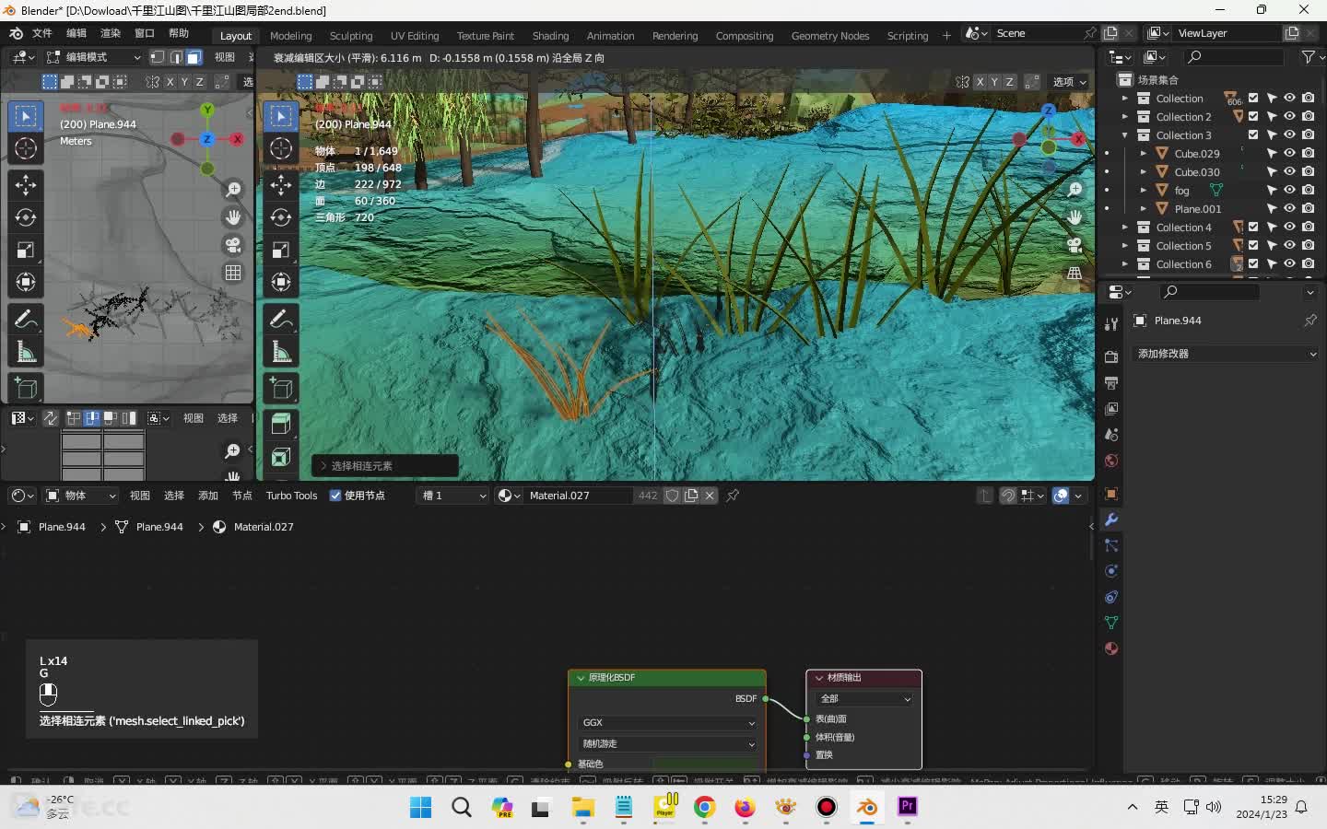1327x829 pixels.
Task: Select the Transform tool in the main 3D viewport
Action: (281, 283)
